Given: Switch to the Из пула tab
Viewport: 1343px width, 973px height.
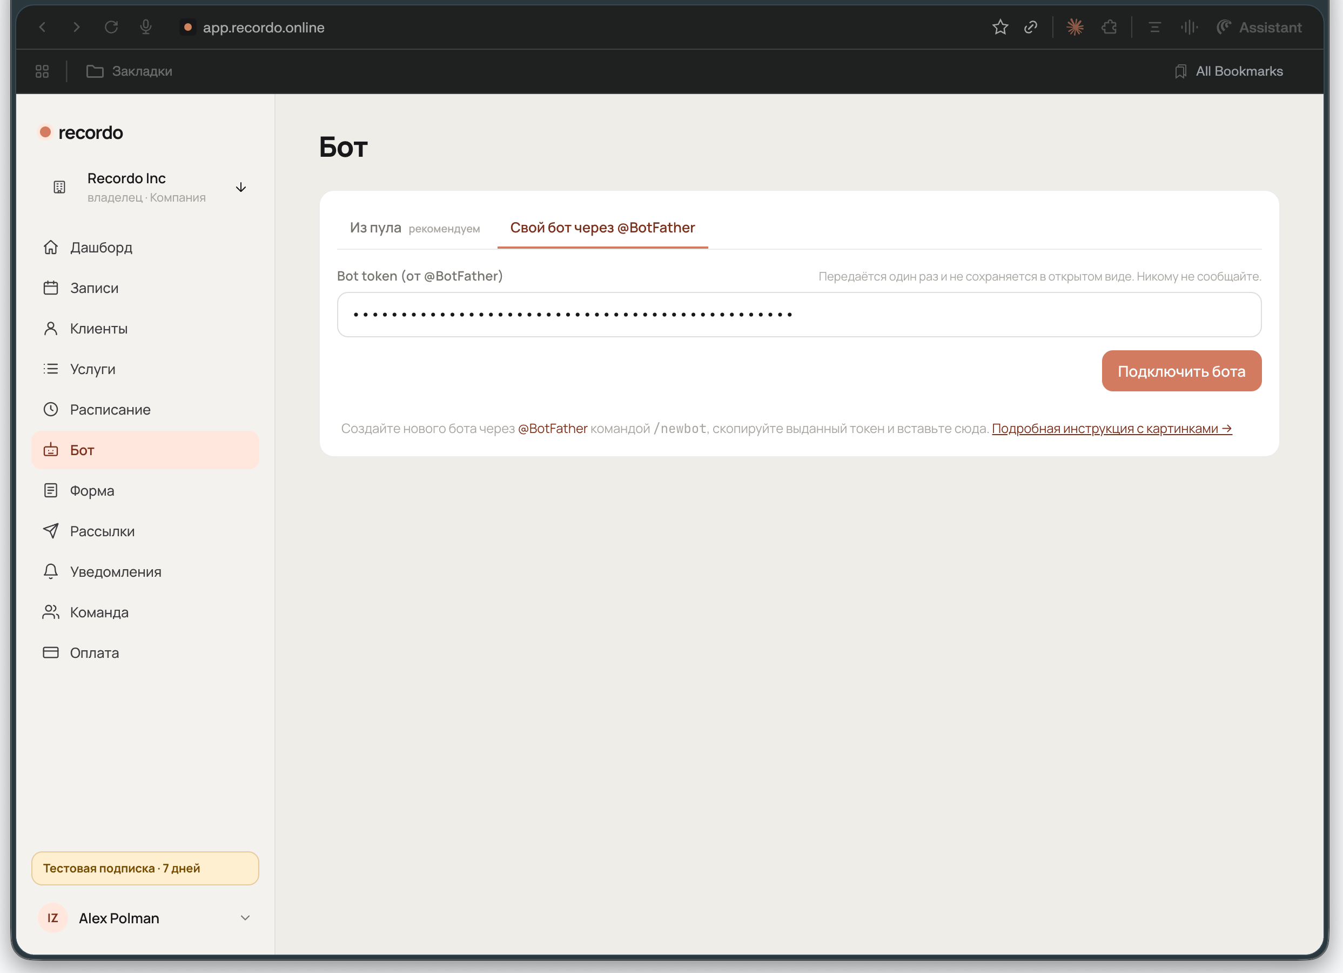Looking at the screenshot, I should click(414, 228).
